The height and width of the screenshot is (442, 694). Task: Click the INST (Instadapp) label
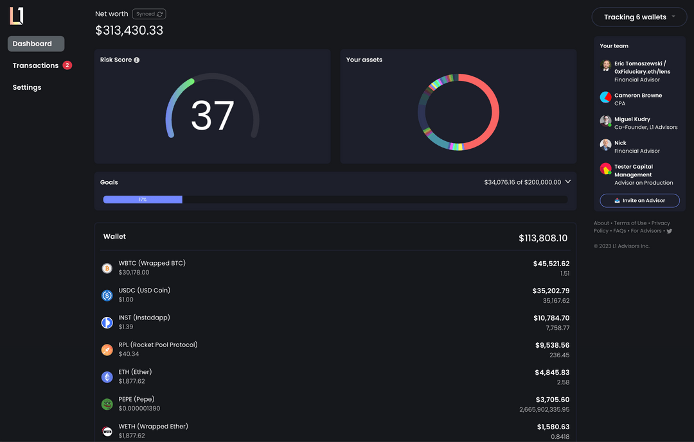144,318
